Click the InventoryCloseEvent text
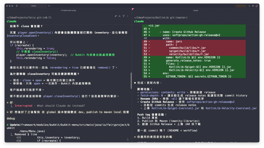 (22, 36)
